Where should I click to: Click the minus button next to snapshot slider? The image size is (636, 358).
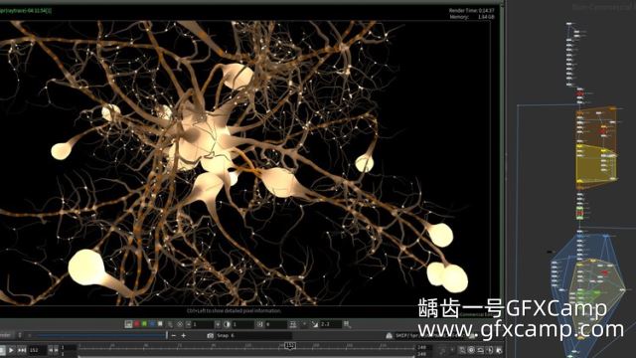point(174,336)
